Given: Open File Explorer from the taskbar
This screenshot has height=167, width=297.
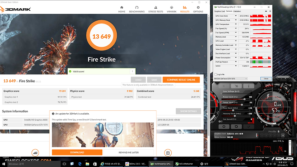Looking at the screenshot, I should [87, 164].
